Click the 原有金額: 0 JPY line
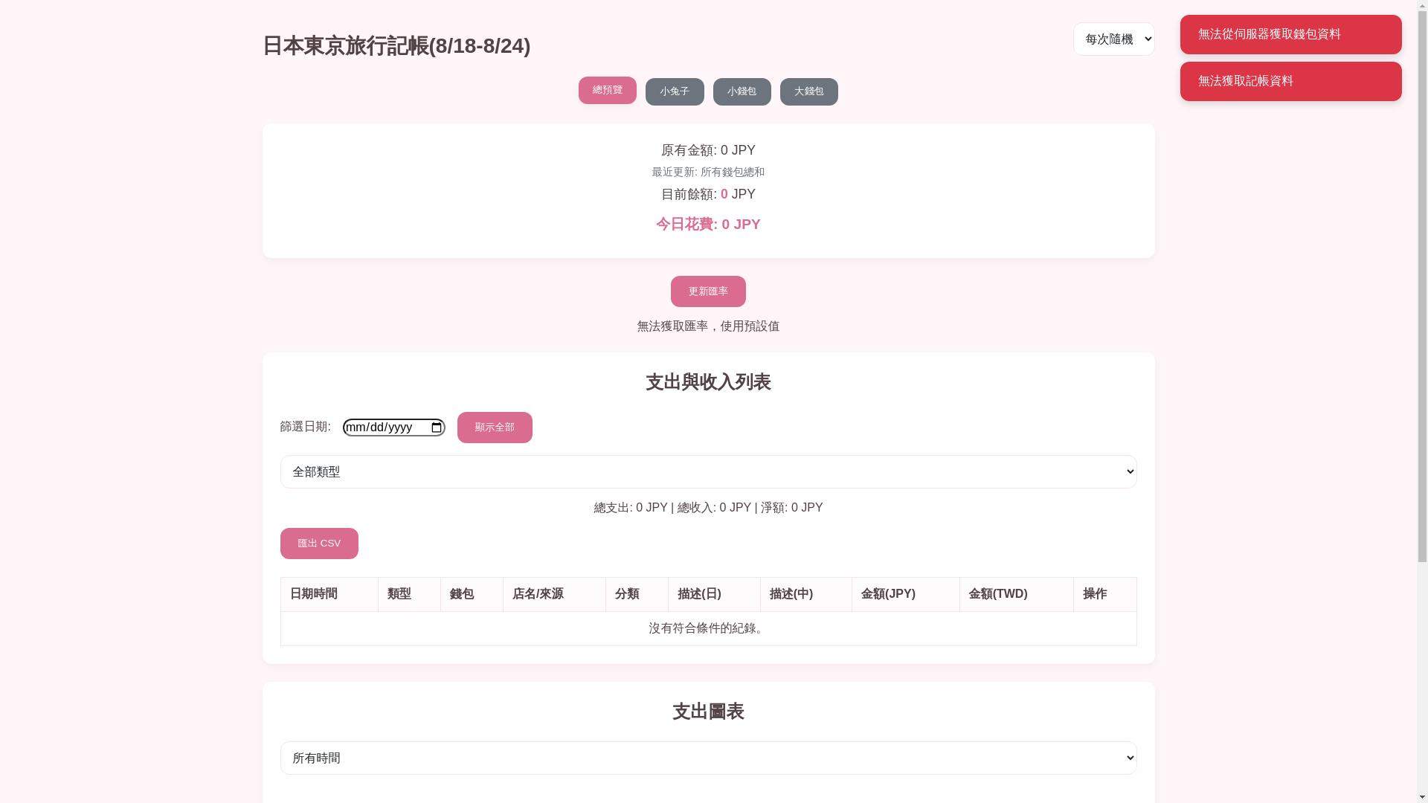 click(x=708, y=150)
